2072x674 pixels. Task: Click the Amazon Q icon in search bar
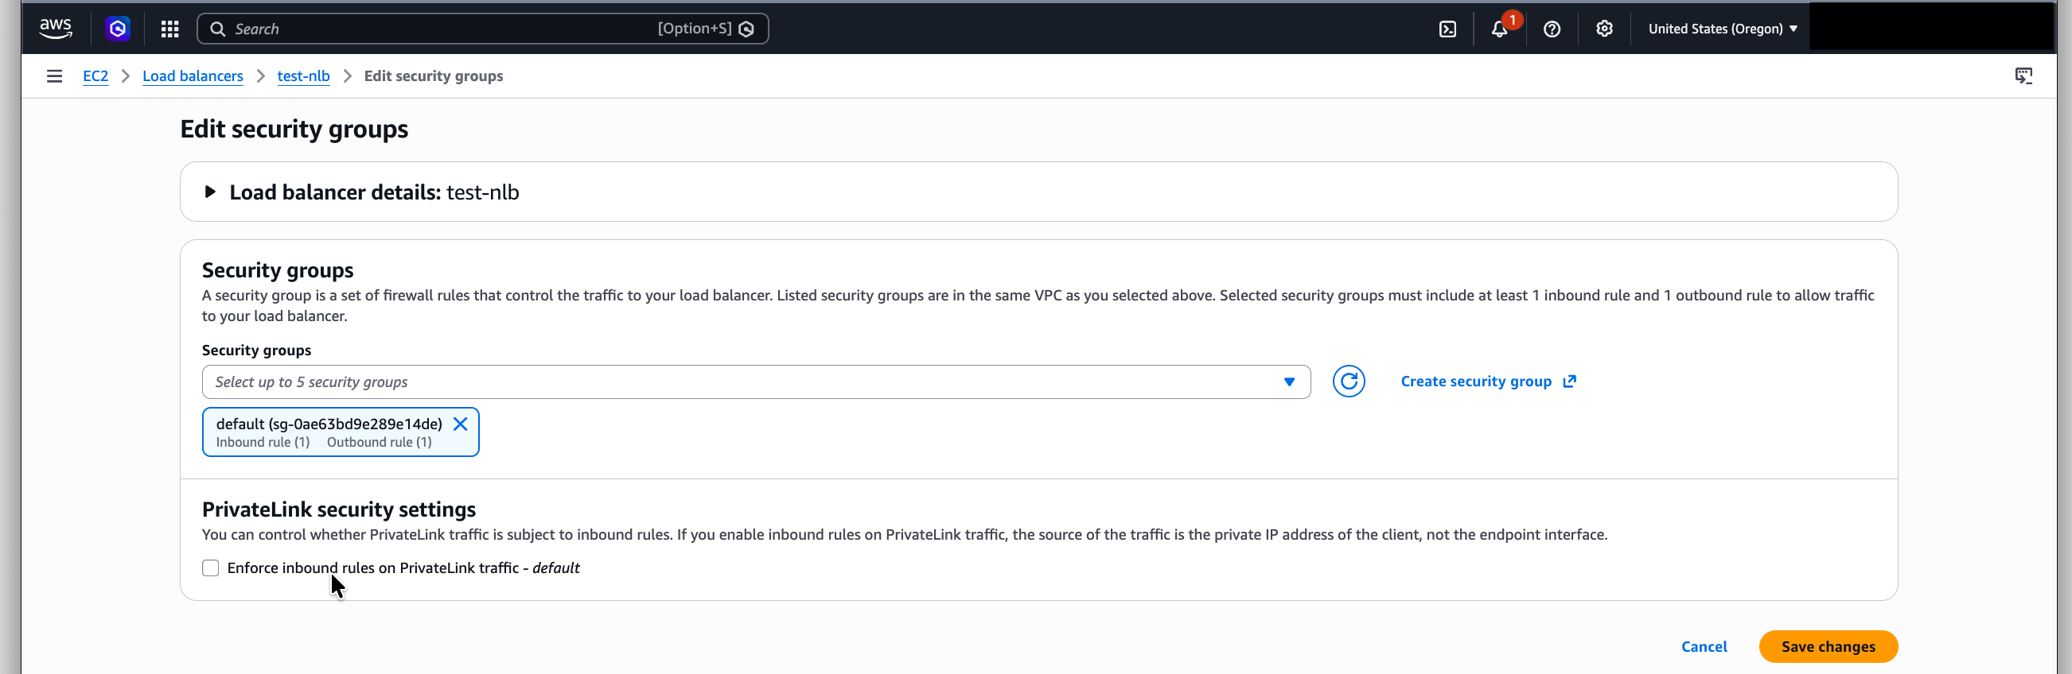(x=746, y=29)
